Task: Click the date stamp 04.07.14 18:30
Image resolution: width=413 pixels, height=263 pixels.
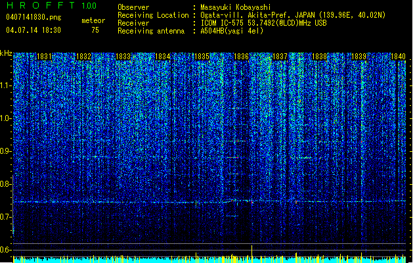Action: click(x=33, y=30)
